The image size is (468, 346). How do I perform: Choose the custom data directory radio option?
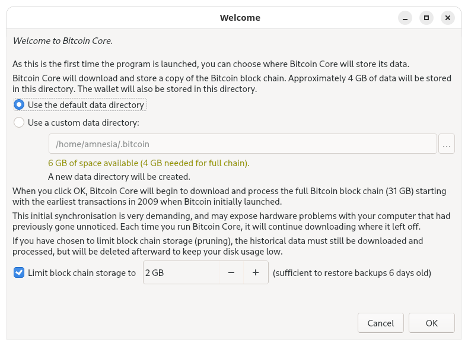coord(19,123)
